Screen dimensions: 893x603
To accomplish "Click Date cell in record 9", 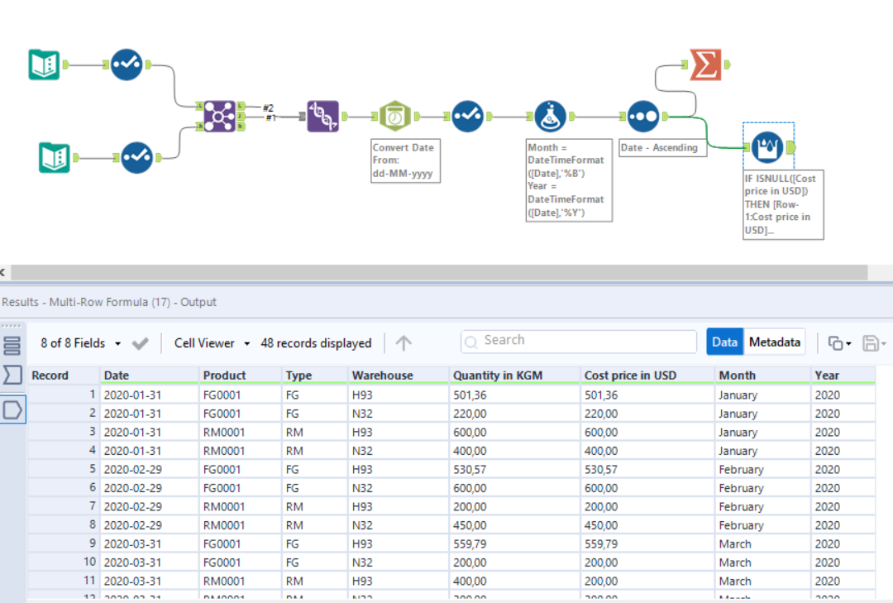I will [149, 543].
